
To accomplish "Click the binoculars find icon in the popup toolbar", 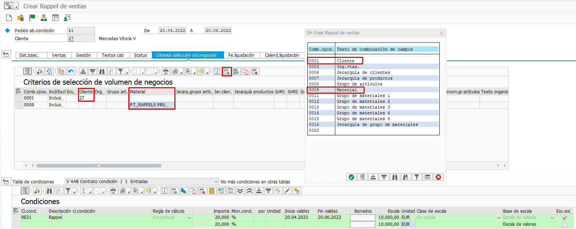I will (x=395, y=177).
